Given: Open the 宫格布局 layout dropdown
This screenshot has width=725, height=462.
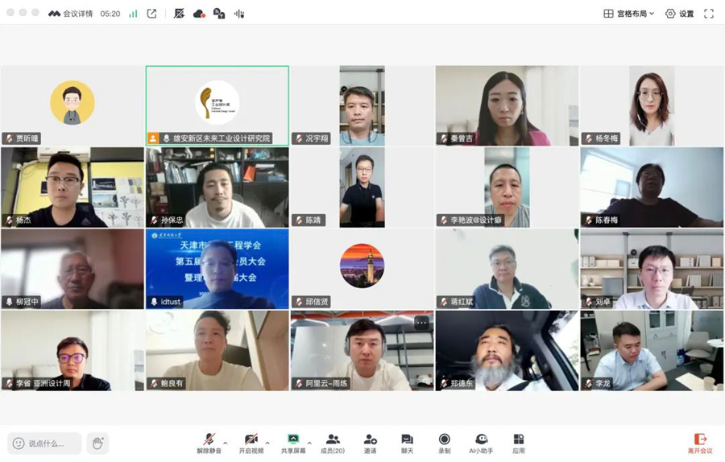Looking at the screenshot, I should [629, 14].
